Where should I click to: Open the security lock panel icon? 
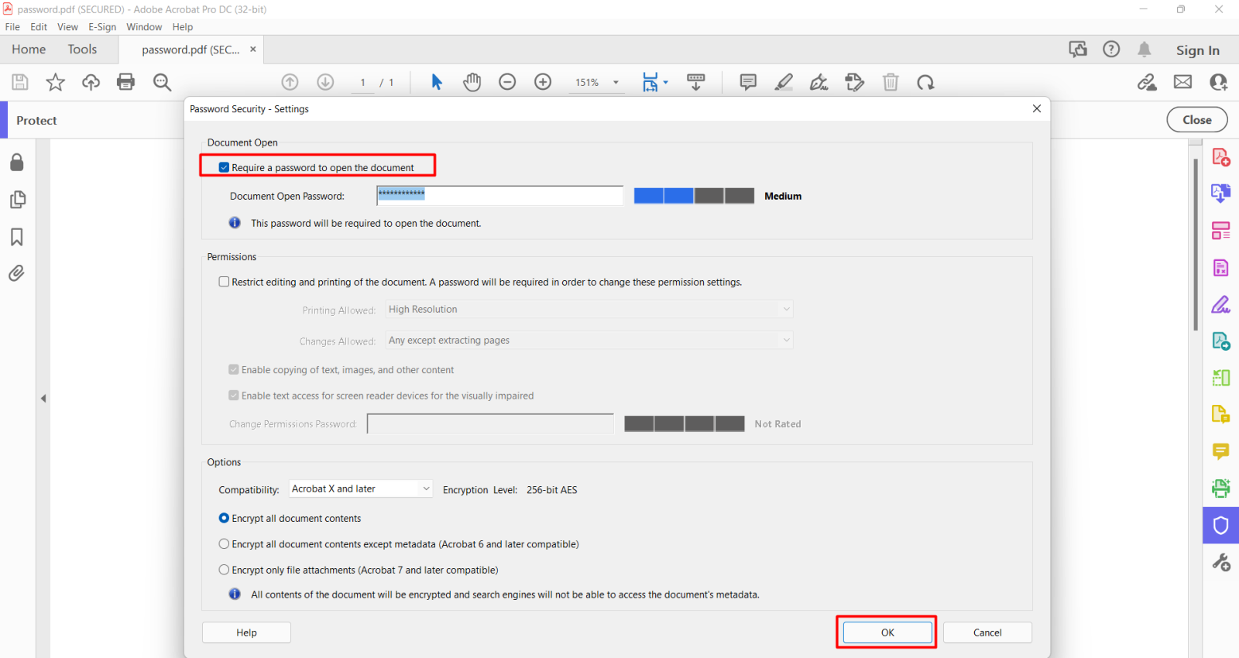[17, 162]
